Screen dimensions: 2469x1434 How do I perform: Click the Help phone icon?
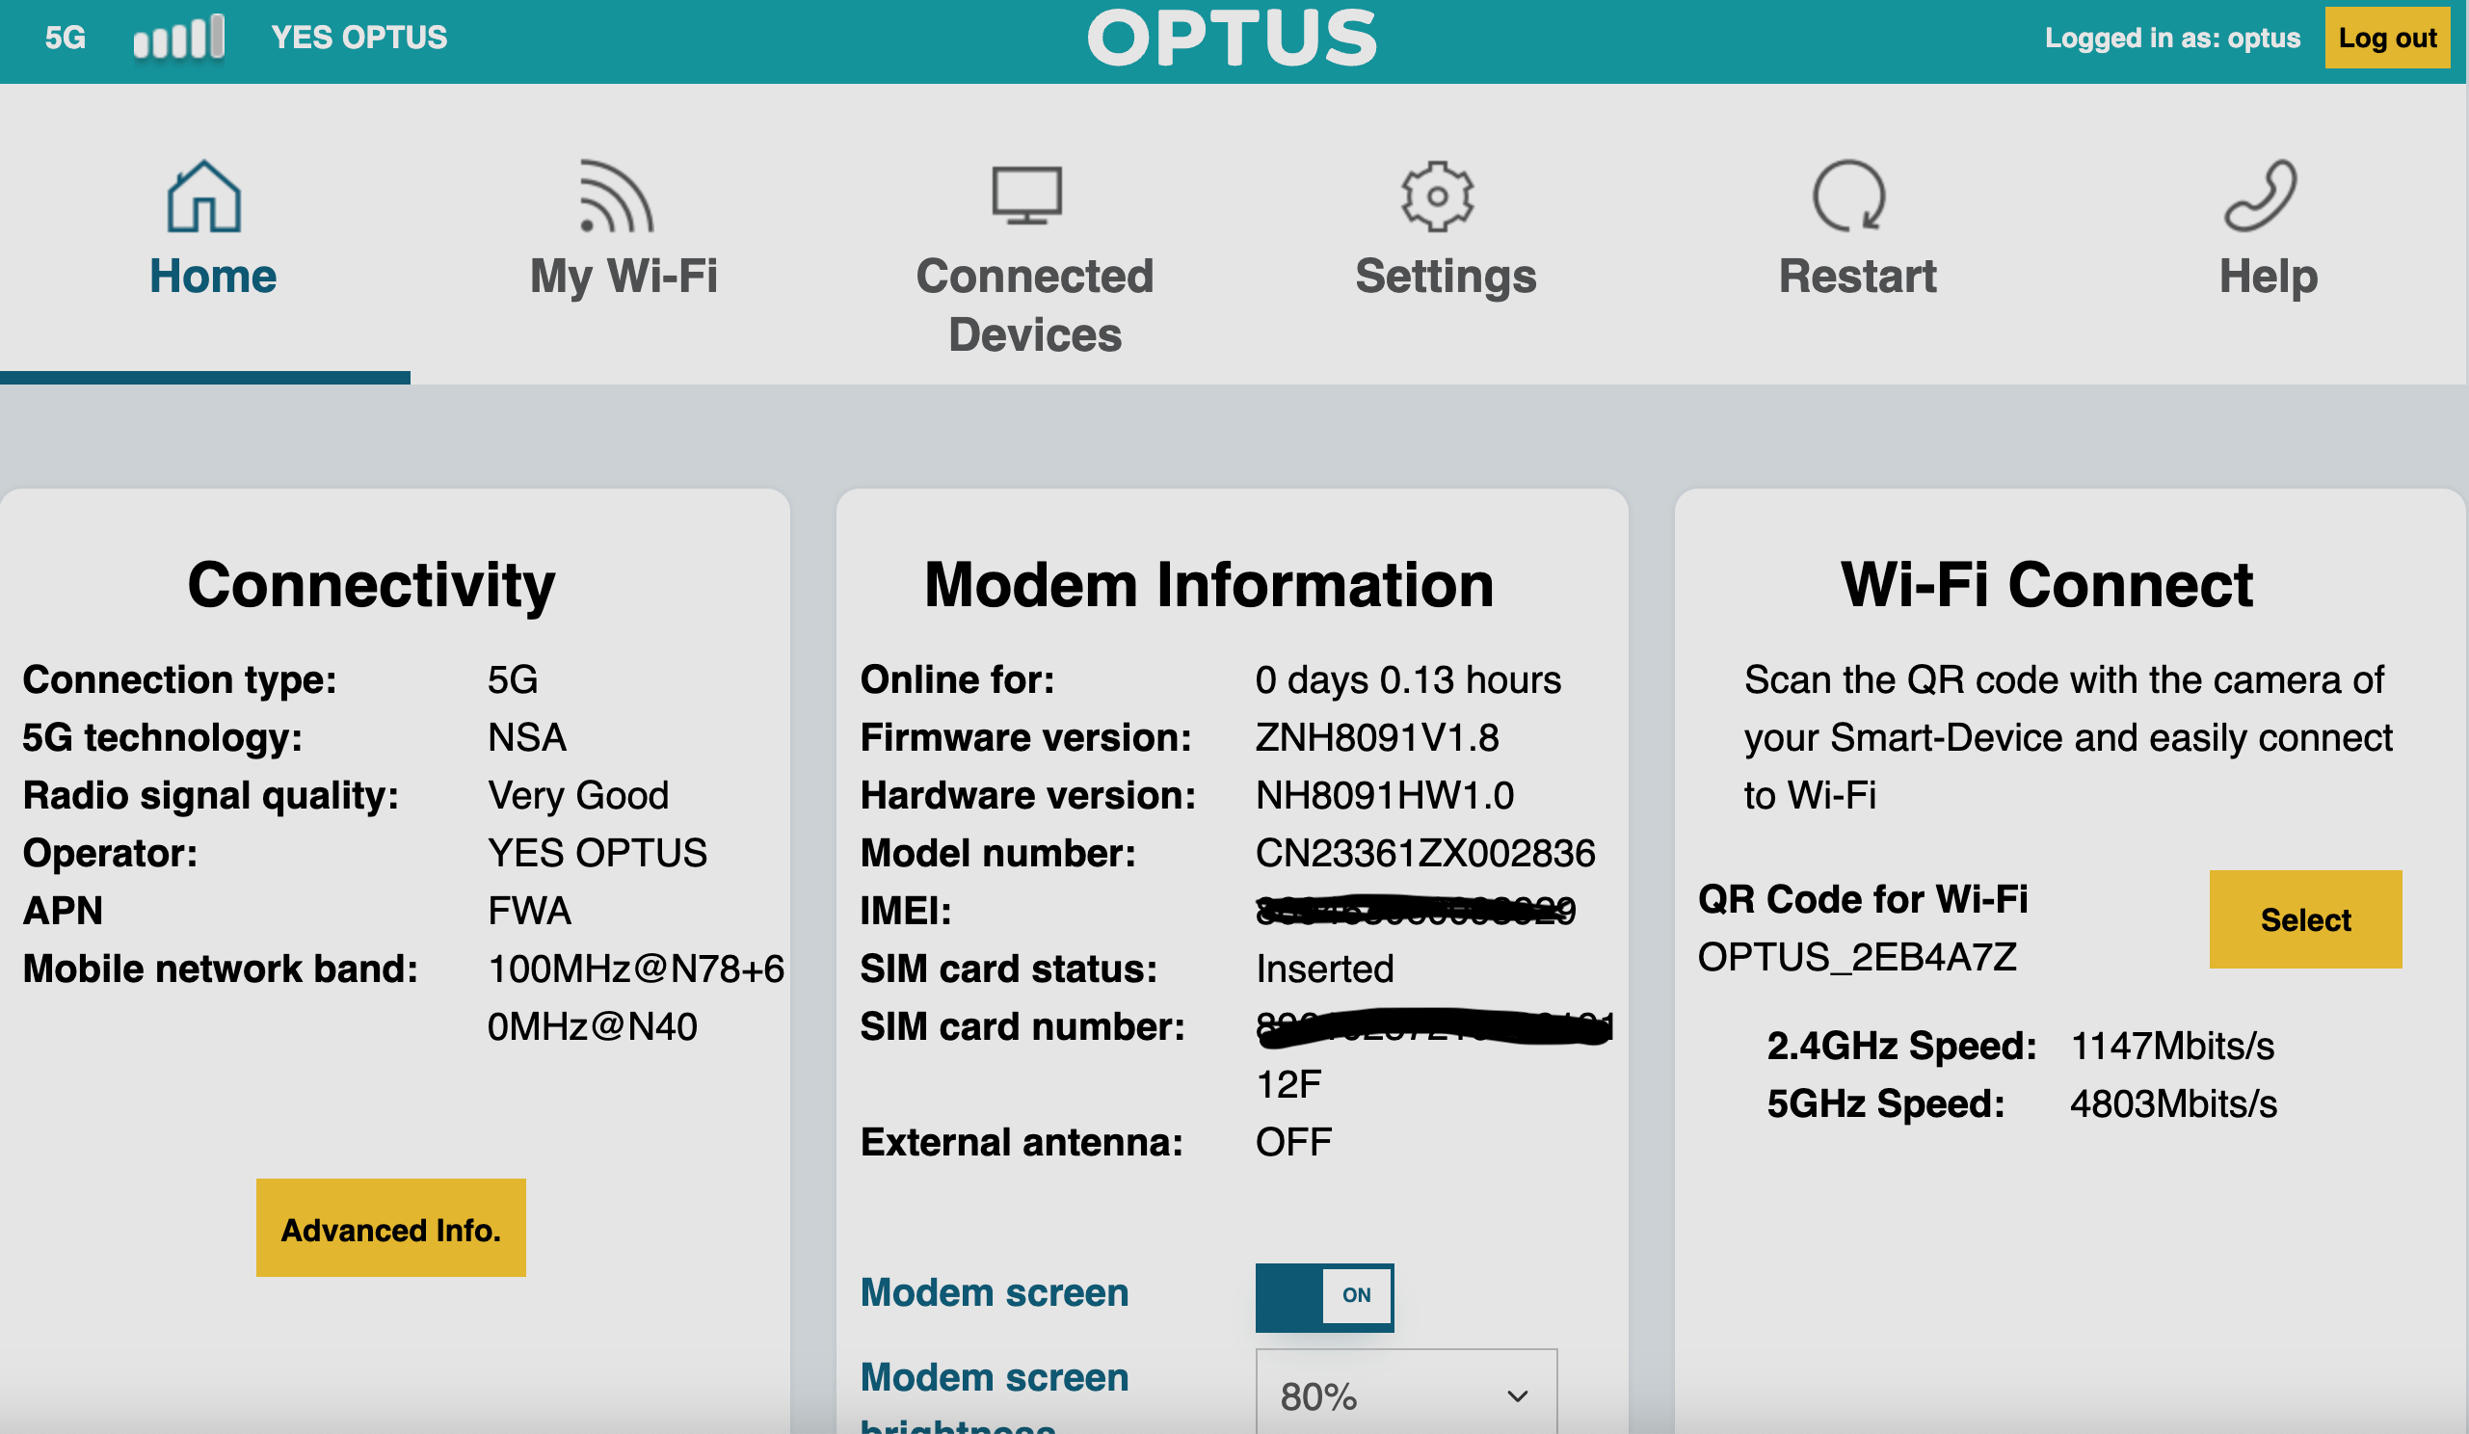tap(2259, 196)
